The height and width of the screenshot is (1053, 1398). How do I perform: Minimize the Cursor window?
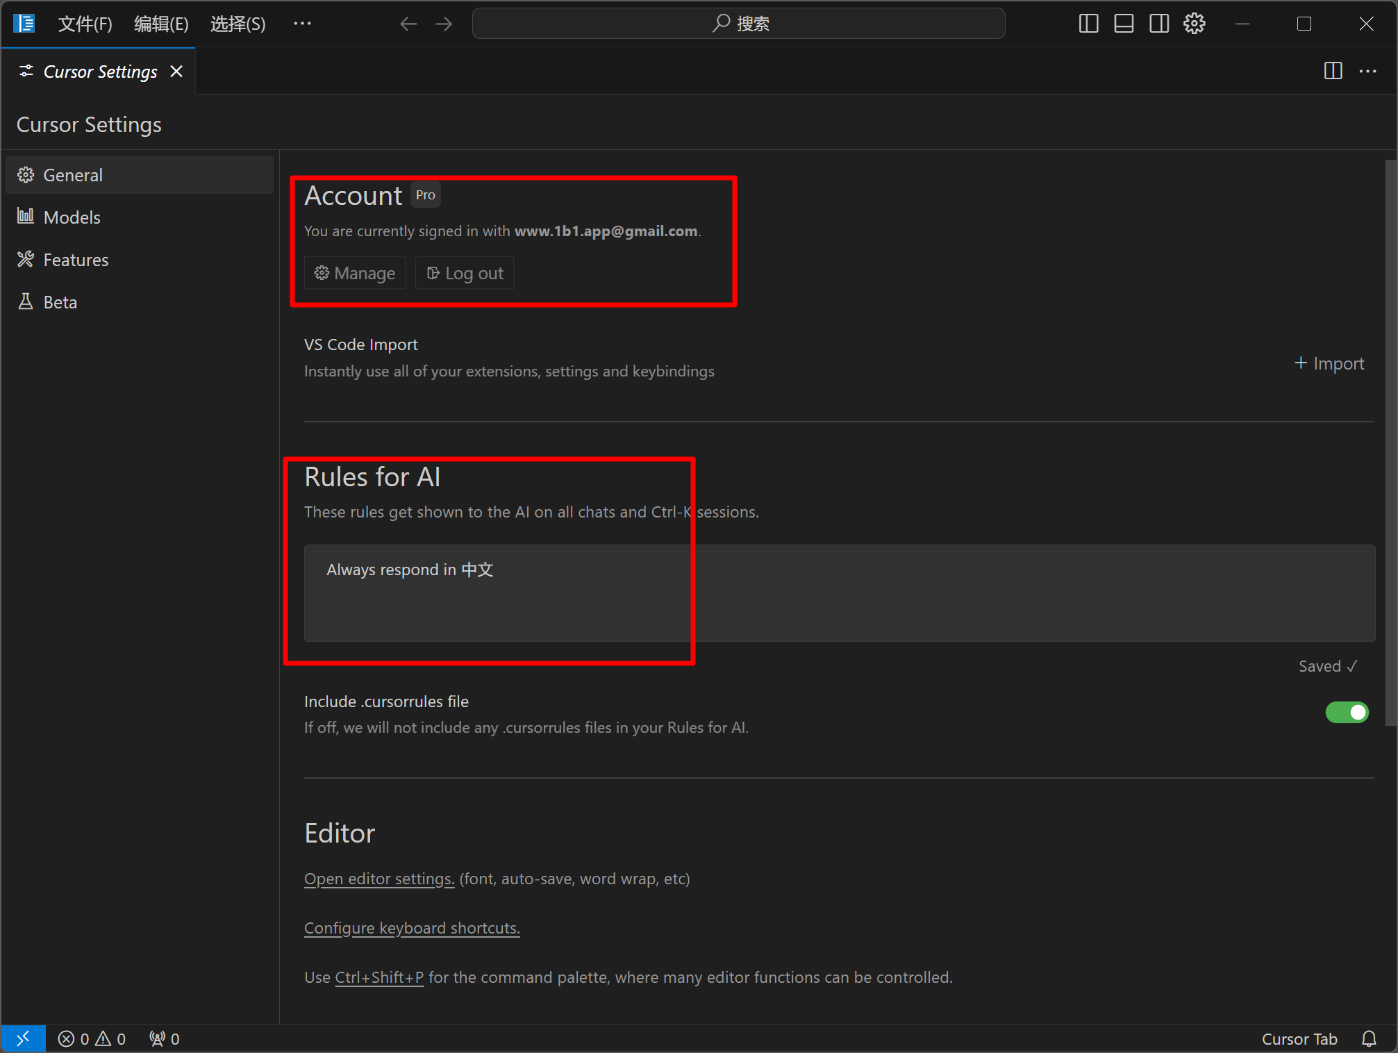click(1242, 24)
